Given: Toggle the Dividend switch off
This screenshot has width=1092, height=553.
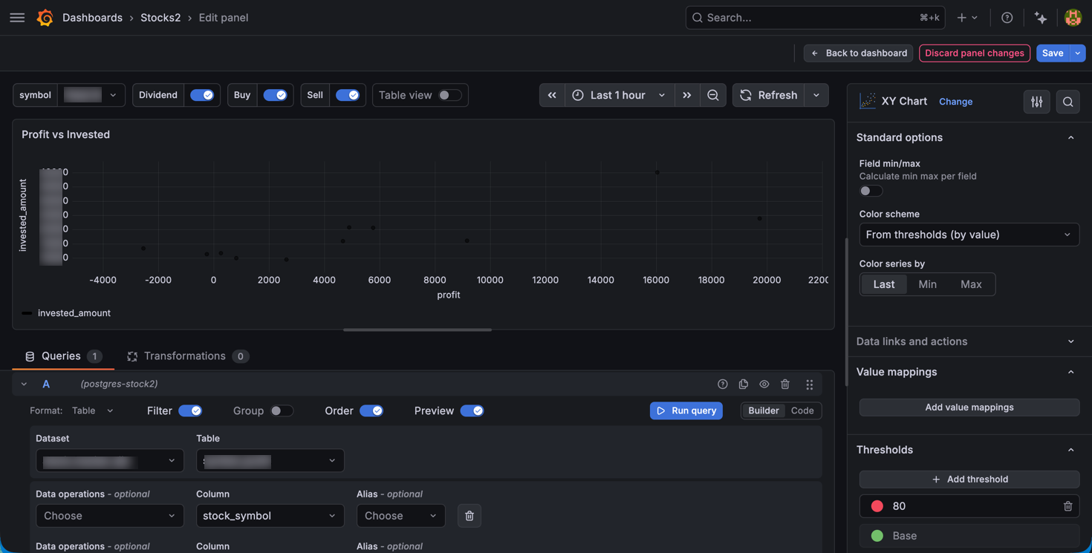Looking at the screenshot, I should pos(201,95).
